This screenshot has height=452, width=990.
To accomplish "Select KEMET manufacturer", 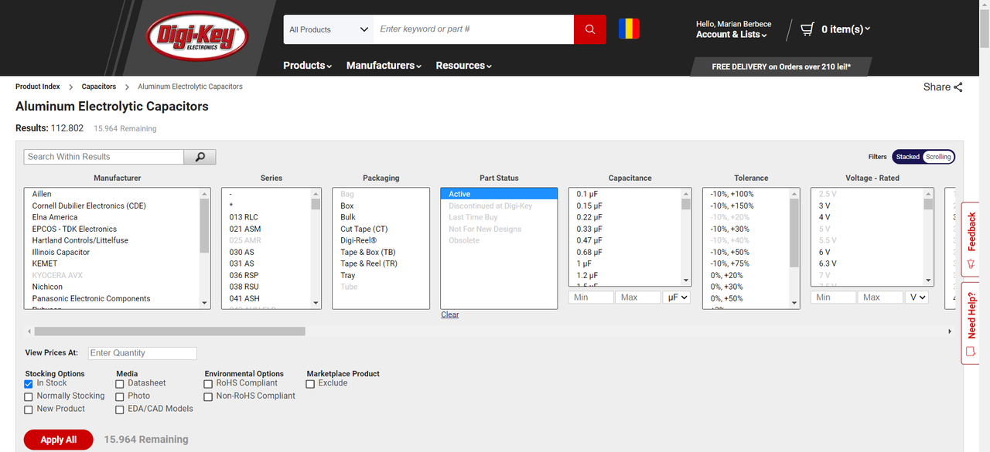I will (111, 263).
